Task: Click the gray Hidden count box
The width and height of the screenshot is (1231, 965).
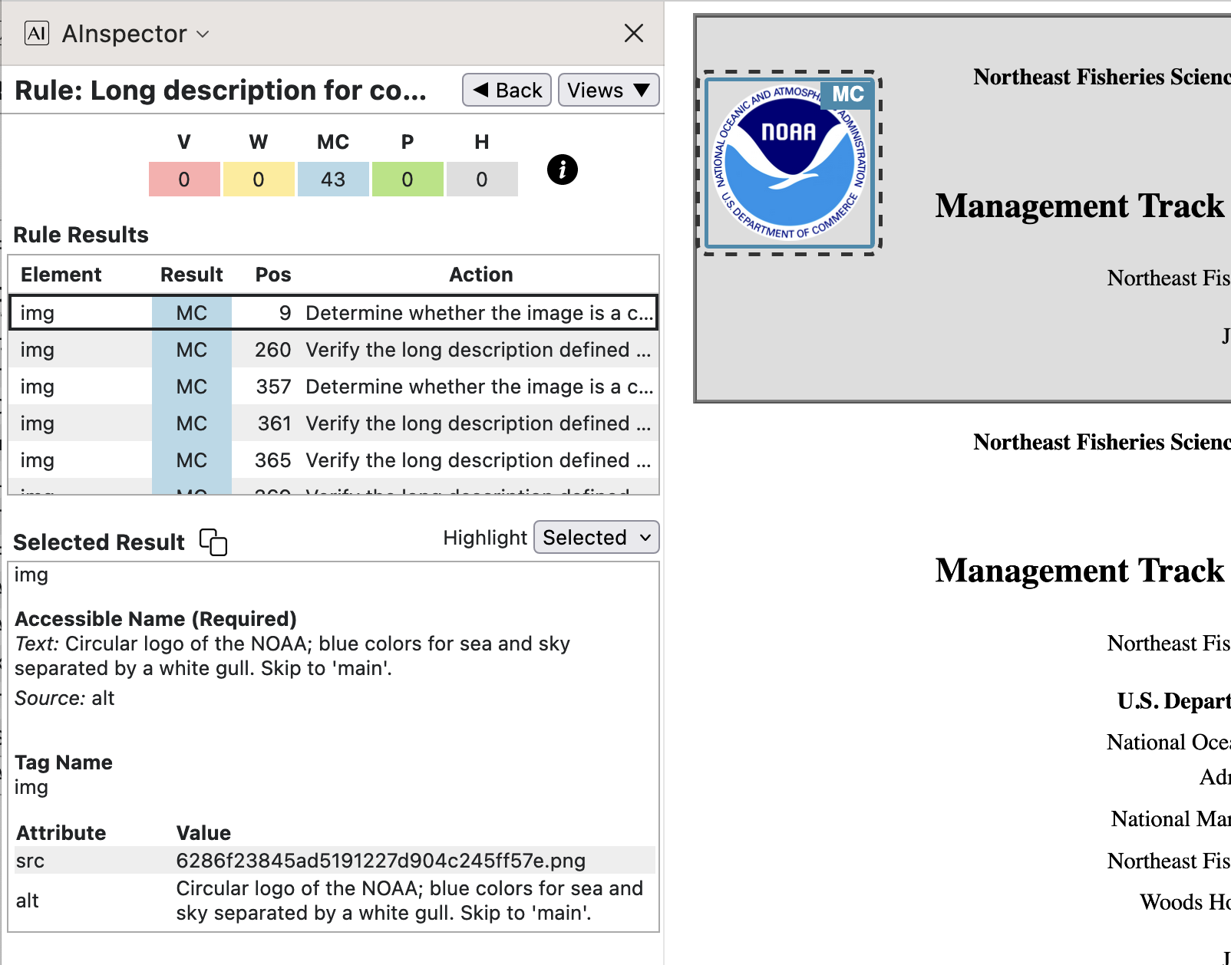Action: coord(482,179)
